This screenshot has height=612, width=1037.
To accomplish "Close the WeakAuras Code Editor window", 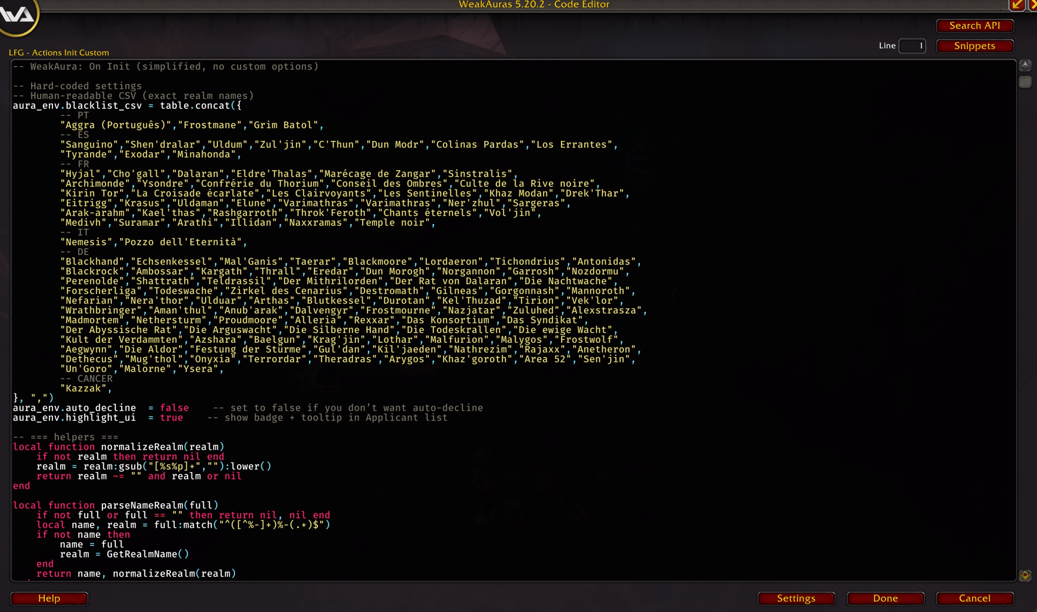I will 1034,5.
